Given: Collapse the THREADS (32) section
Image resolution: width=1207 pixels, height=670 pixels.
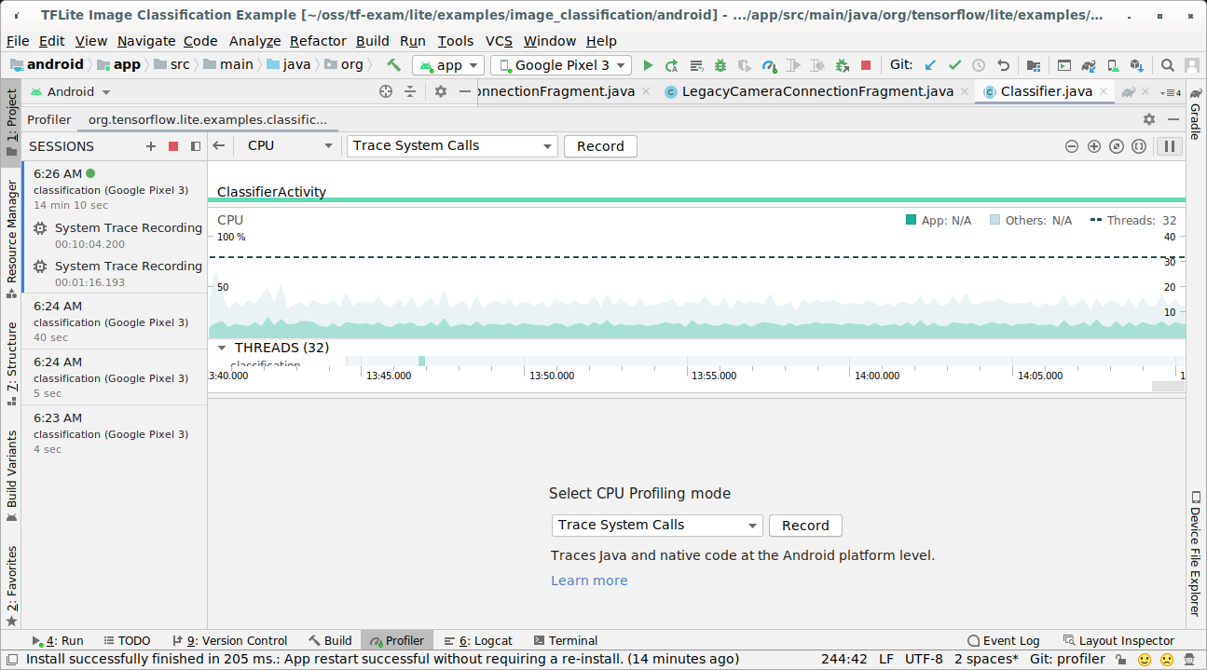Looking at the screenshot, I should pyautogui.click(x=222, y=348).
